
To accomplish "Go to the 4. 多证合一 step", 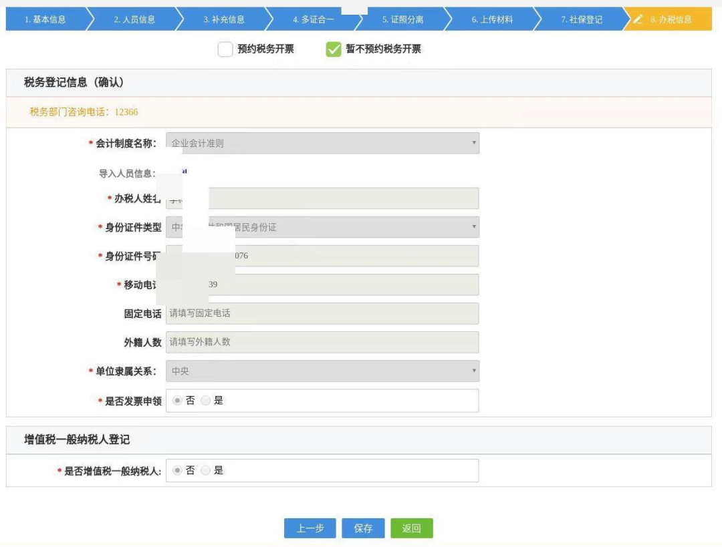I will click(x=314, y=19).
